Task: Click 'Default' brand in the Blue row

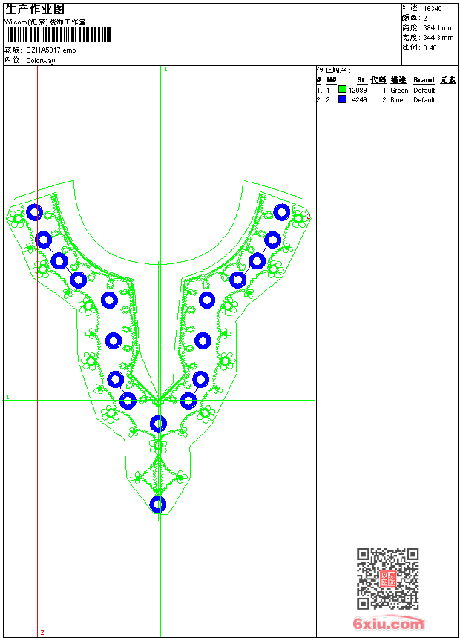Action: [424, 100]
